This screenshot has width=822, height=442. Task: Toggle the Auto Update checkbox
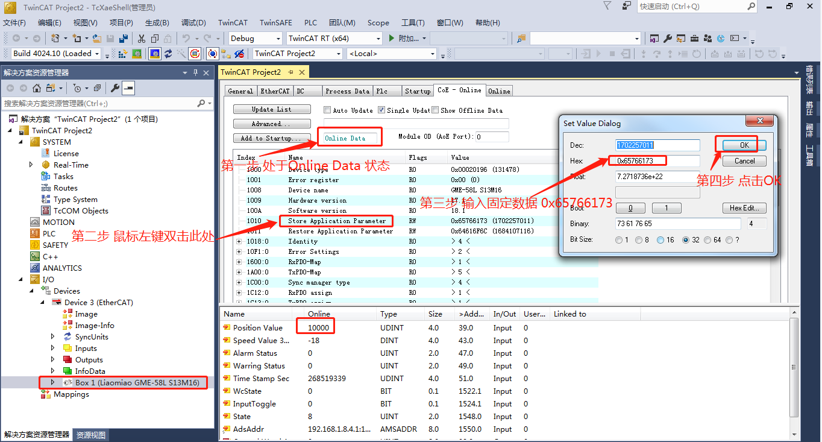pyautogui.click(x=327, y=110)
